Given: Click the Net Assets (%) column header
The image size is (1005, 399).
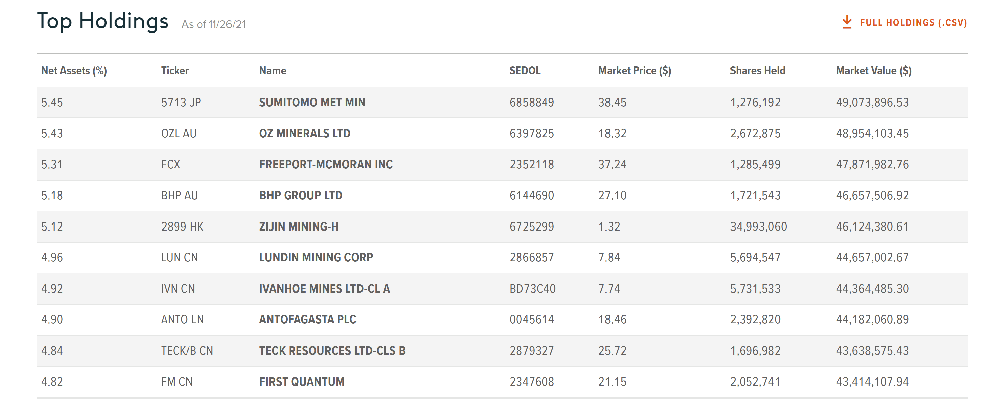Looking at the screenshot, I should click(x=74, y=70).
